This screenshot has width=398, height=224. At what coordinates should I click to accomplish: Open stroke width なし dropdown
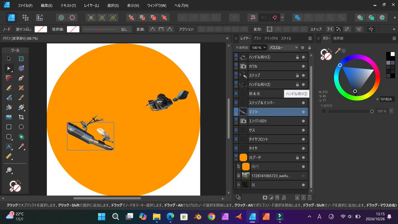(107, 29)
